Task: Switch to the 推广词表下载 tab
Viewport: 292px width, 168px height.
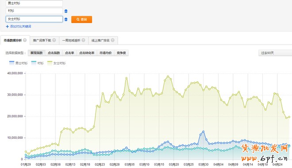Action: pos(44,40)
